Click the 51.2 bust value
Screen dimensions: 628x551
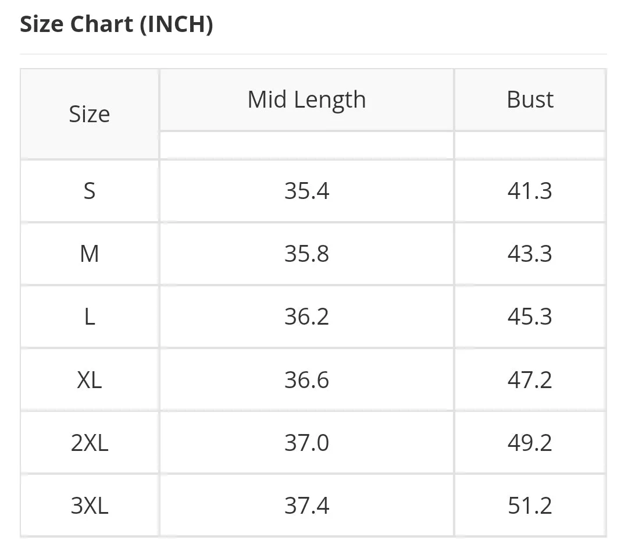pos(530,506)
